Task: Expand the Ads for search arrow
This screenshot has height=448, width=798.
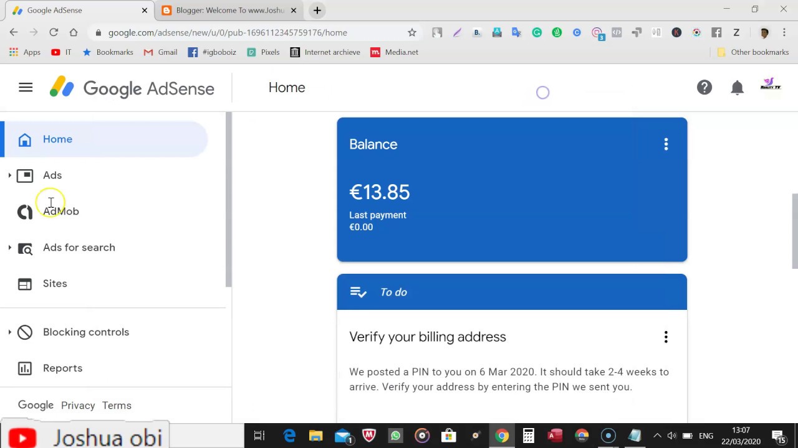Action: point(10,248)
